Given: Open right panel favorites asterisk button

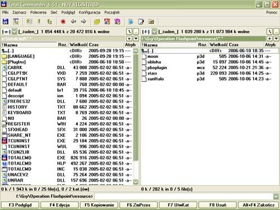Looking at the screenshot, I should click(x=269, y=39).
